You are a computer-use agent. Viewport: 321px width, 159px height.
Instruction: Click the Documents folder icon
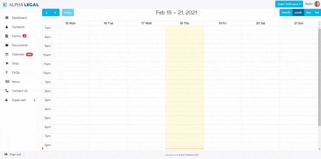(x=7, y=45)
